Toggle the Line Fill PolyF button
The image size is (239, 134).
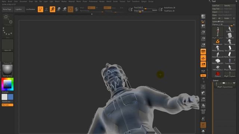click(x=203, y=112)
